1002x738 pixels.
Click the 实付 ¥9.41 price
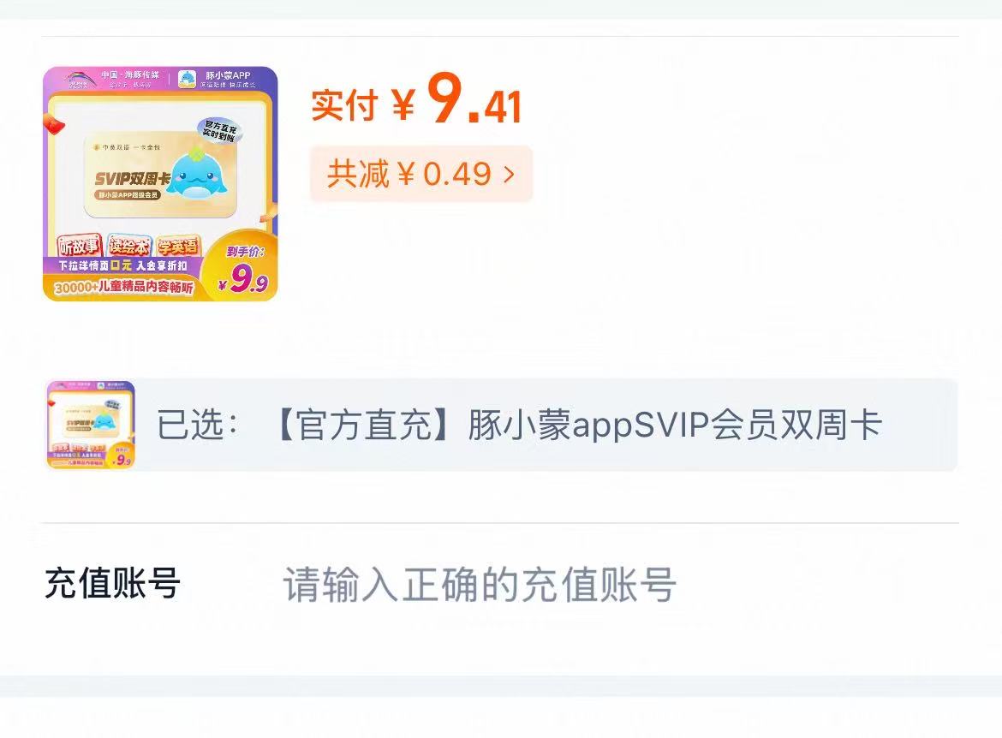tap(417, 99)
